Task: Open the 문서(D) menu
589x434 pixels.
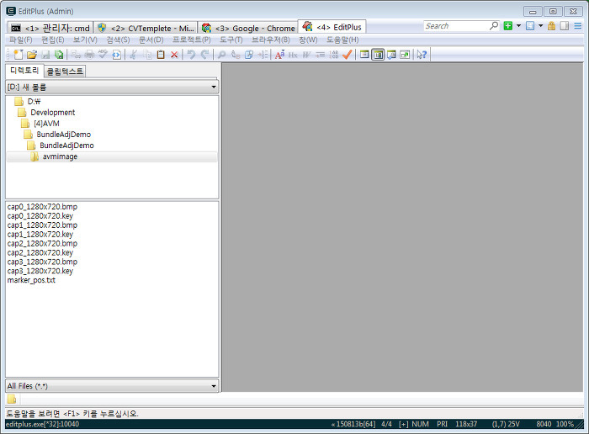Action: 151,40
